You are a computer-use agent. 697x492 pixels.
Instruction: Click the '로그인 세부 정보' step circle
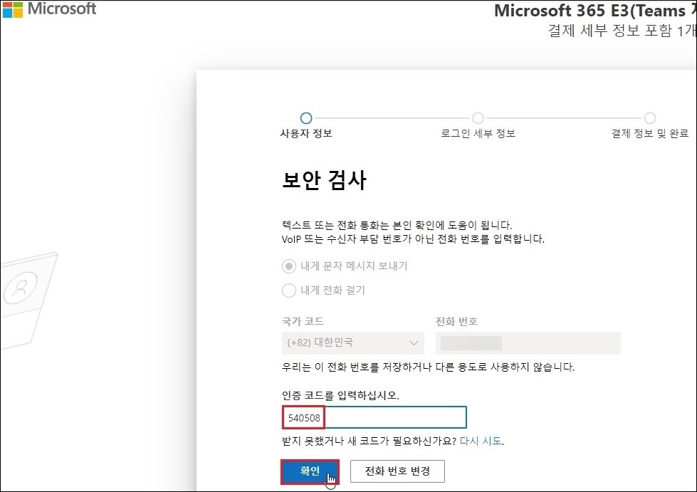pyautogui.click(x=478, y=118)
